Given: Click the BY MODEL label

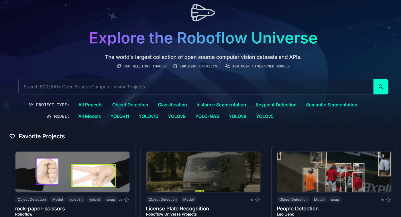Looking at the screenshot, I should [58, 116].
